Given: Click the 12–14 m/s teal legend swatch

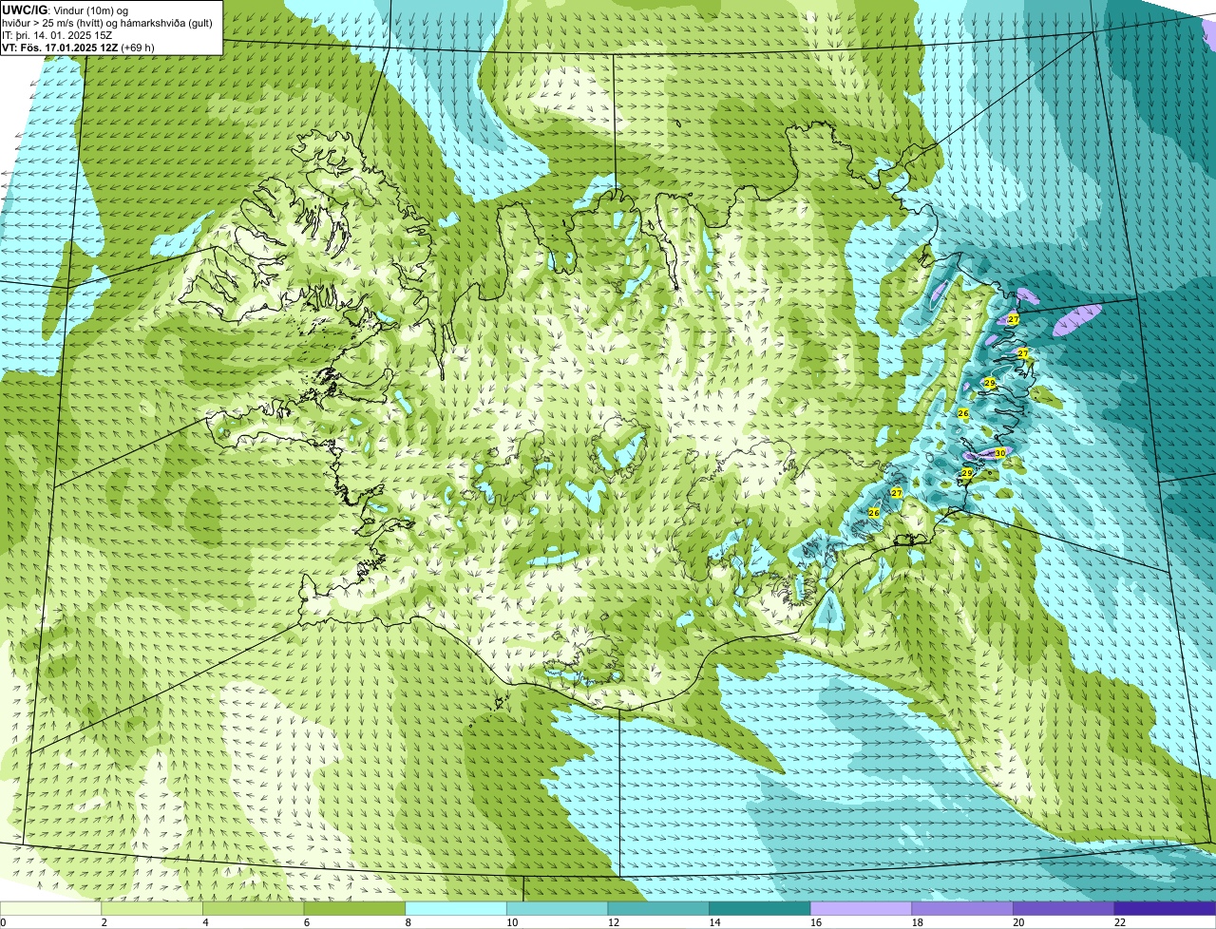Looking at the screenshot, I should click(x=658, y=908).
